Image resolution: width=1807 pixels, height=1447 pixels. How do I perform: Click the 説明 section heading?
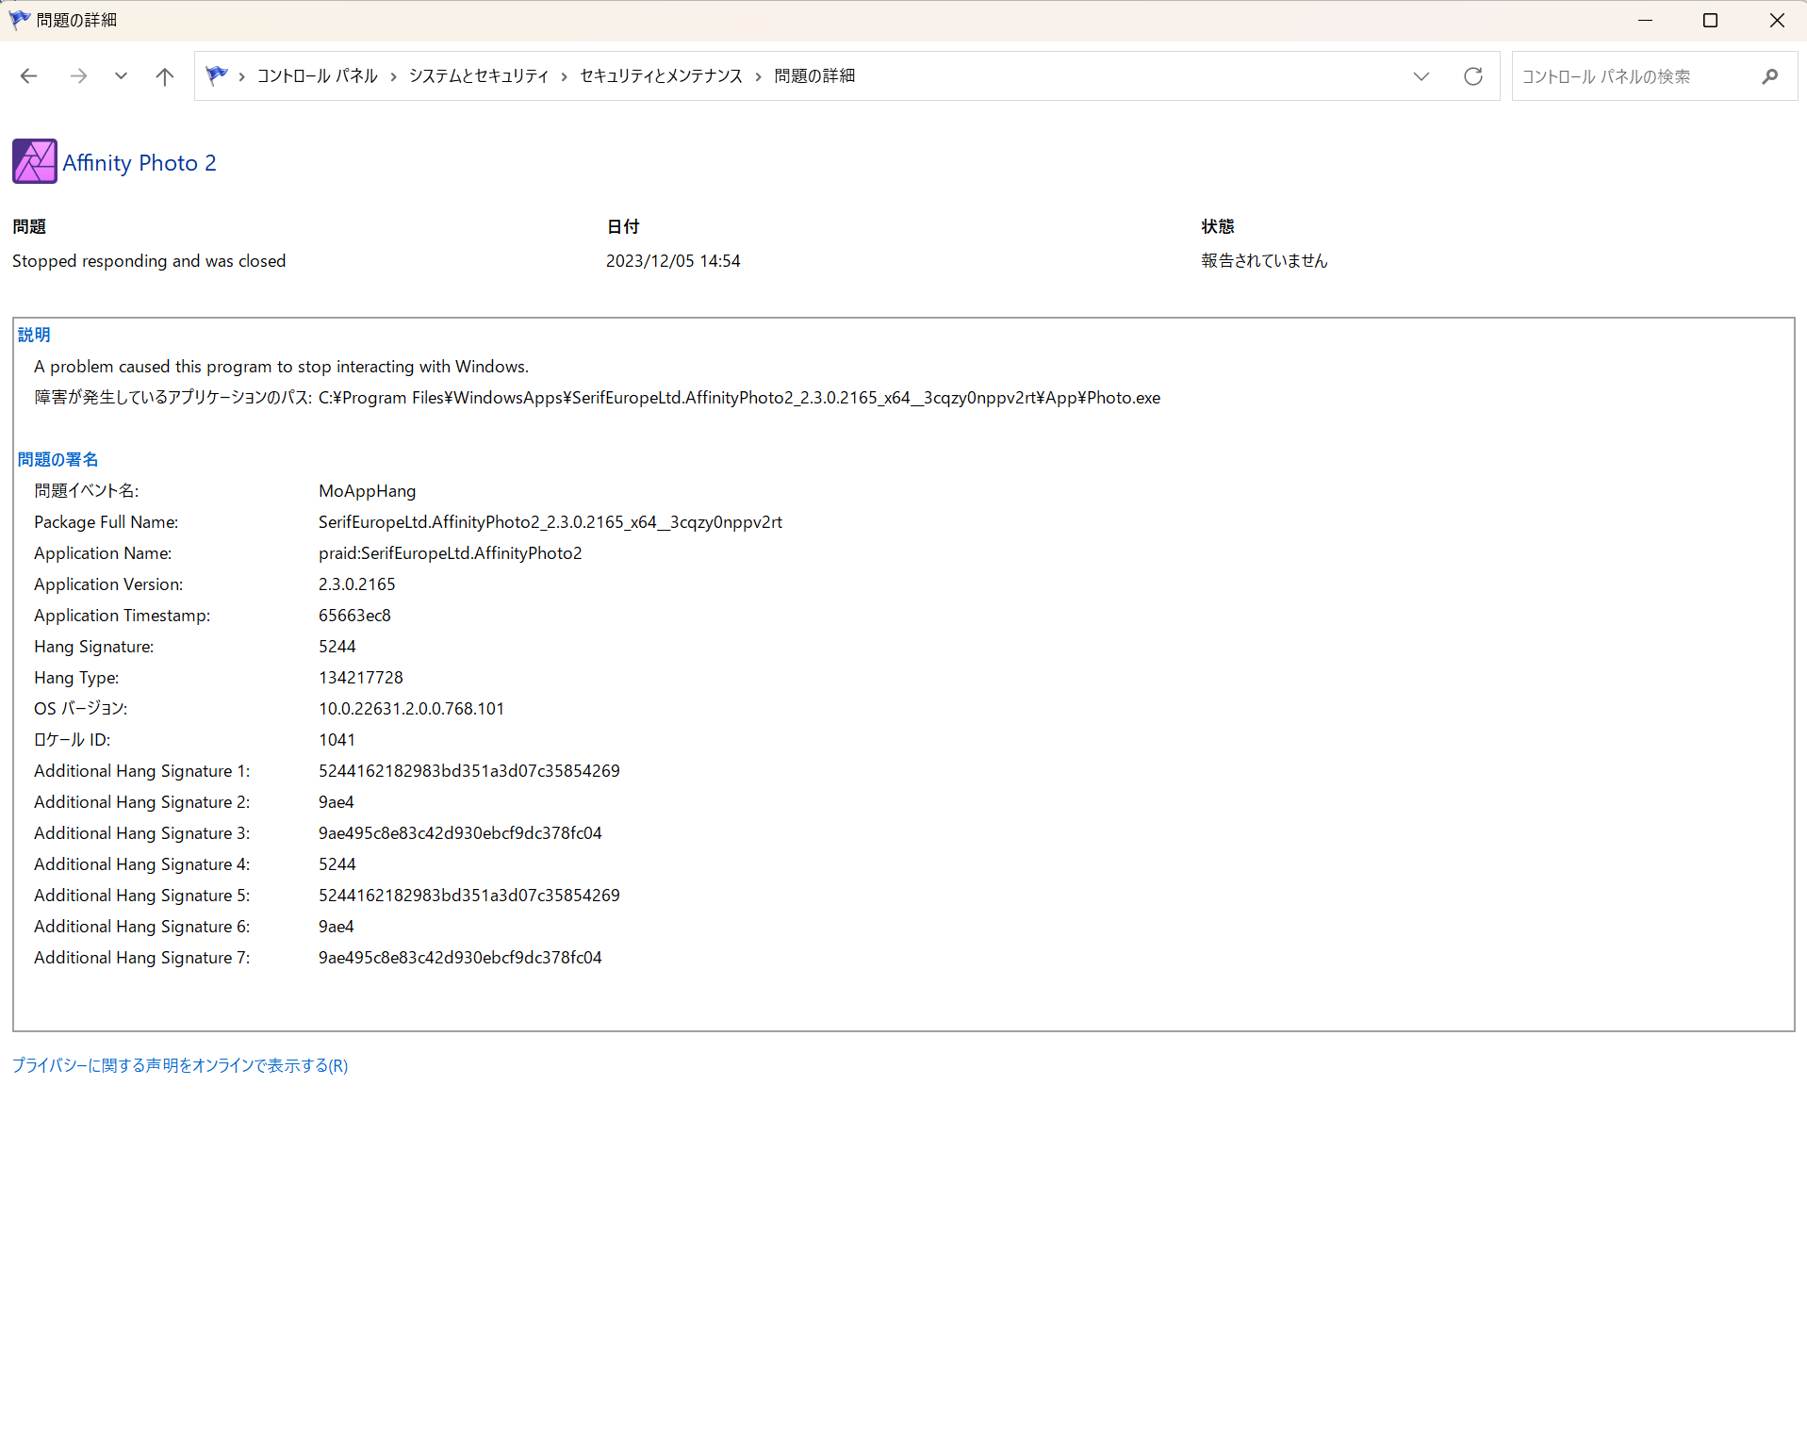pos(34,335)
